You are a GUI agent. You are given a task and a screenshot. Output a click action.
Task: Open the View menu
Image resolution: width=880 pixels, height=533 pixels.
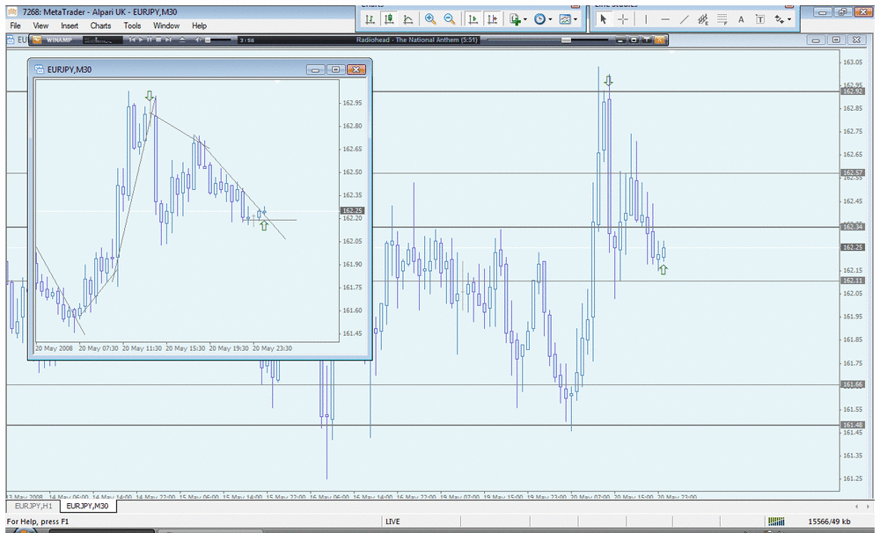click(x=40, y=26)
